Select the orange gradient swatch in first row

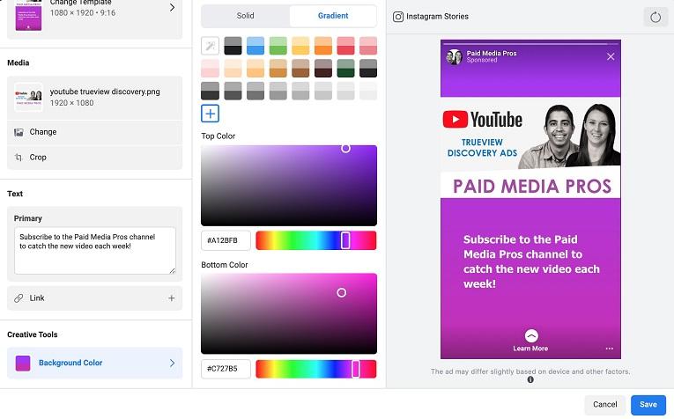(x=322, y=46)
